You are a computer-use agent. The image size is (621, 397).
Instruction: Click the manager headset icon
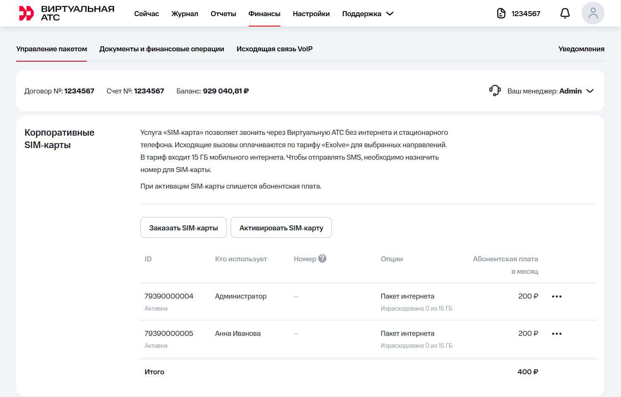click(x=495, y=91)
